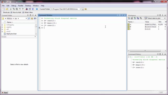This screenshot has height=95, width=168.
Task: Open Current Folder actions gear menu
Action: tap(35, 18)
